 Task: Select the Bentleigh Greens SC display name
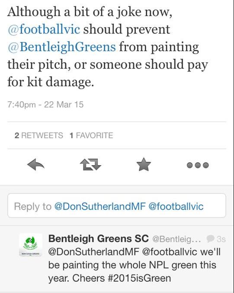click(99, 238)
